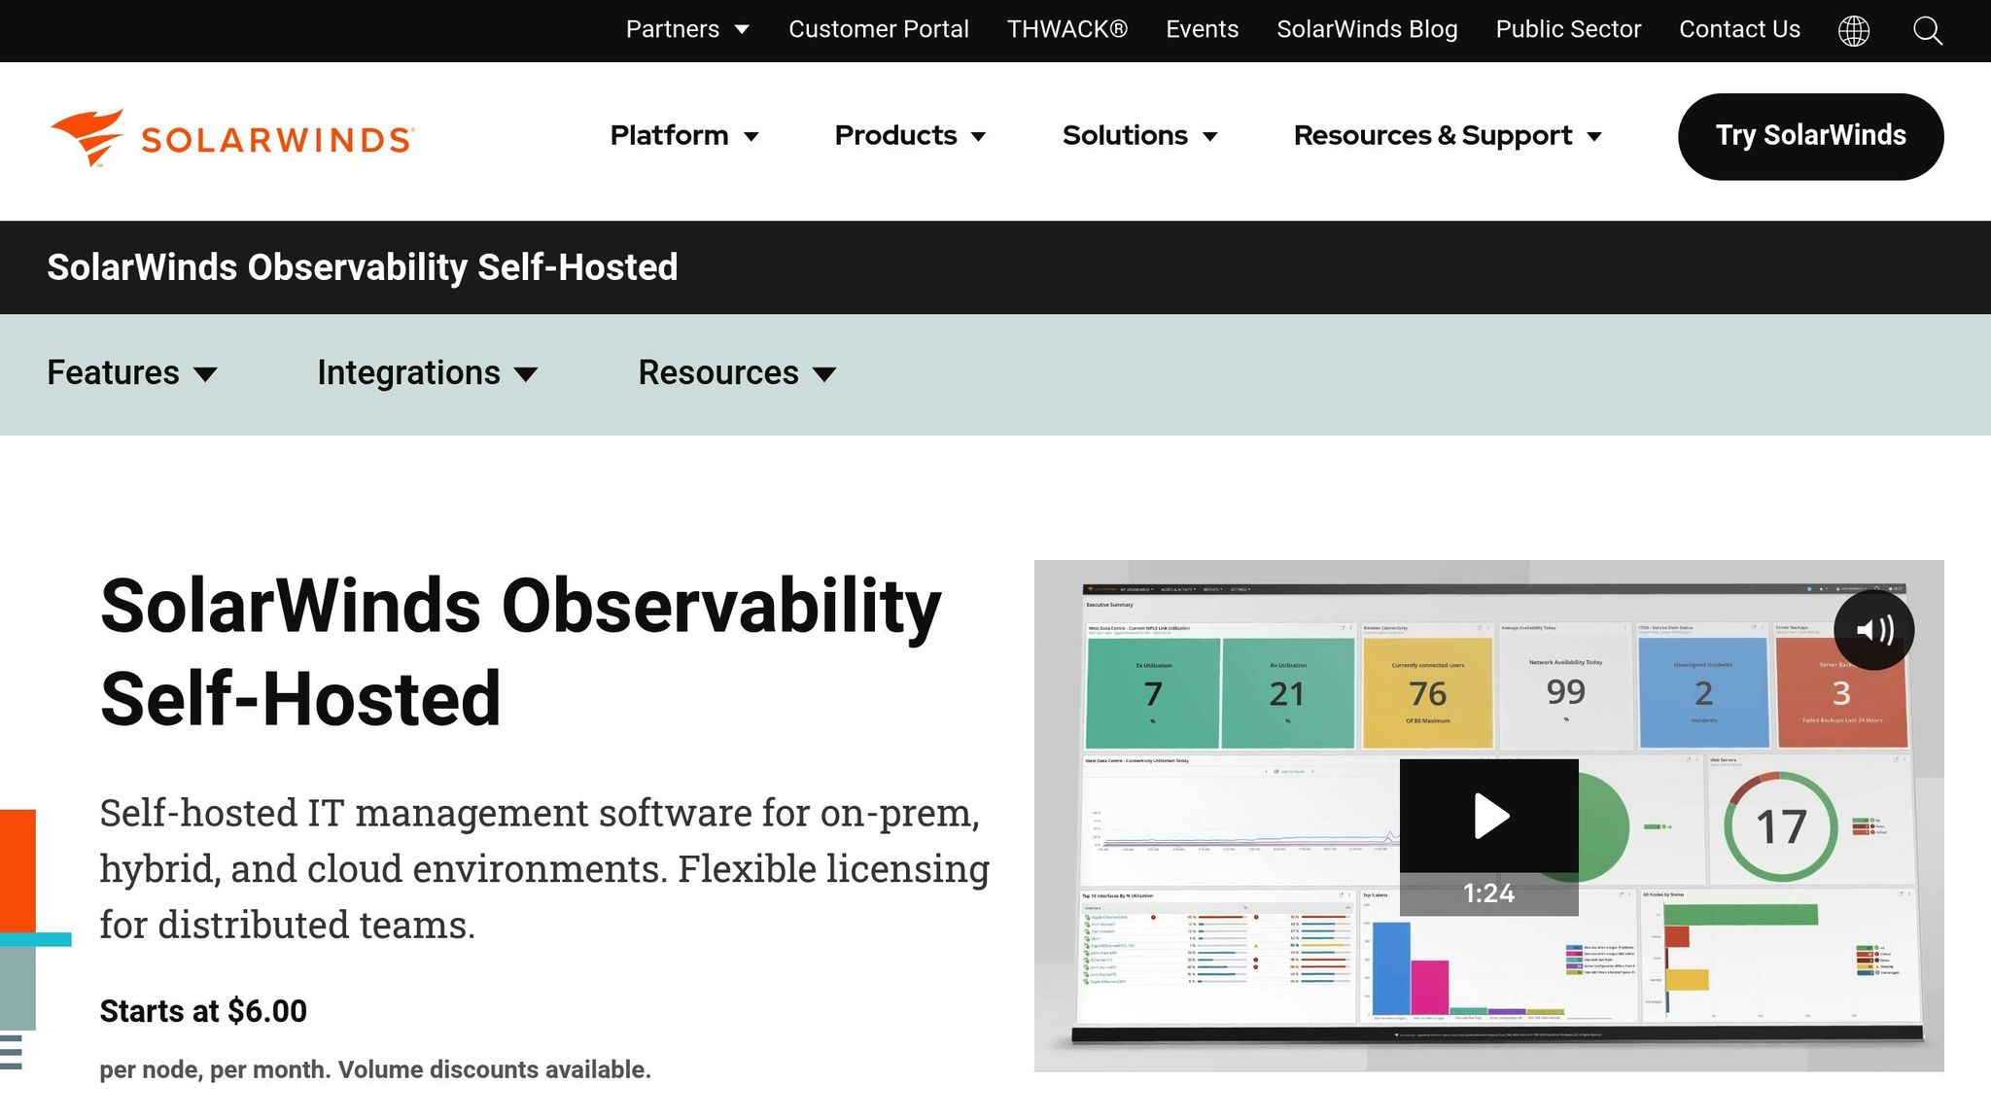Screen dimensions: 1991x1120
Task: Open the language globe icon
Action: [x=1854, y=30]
